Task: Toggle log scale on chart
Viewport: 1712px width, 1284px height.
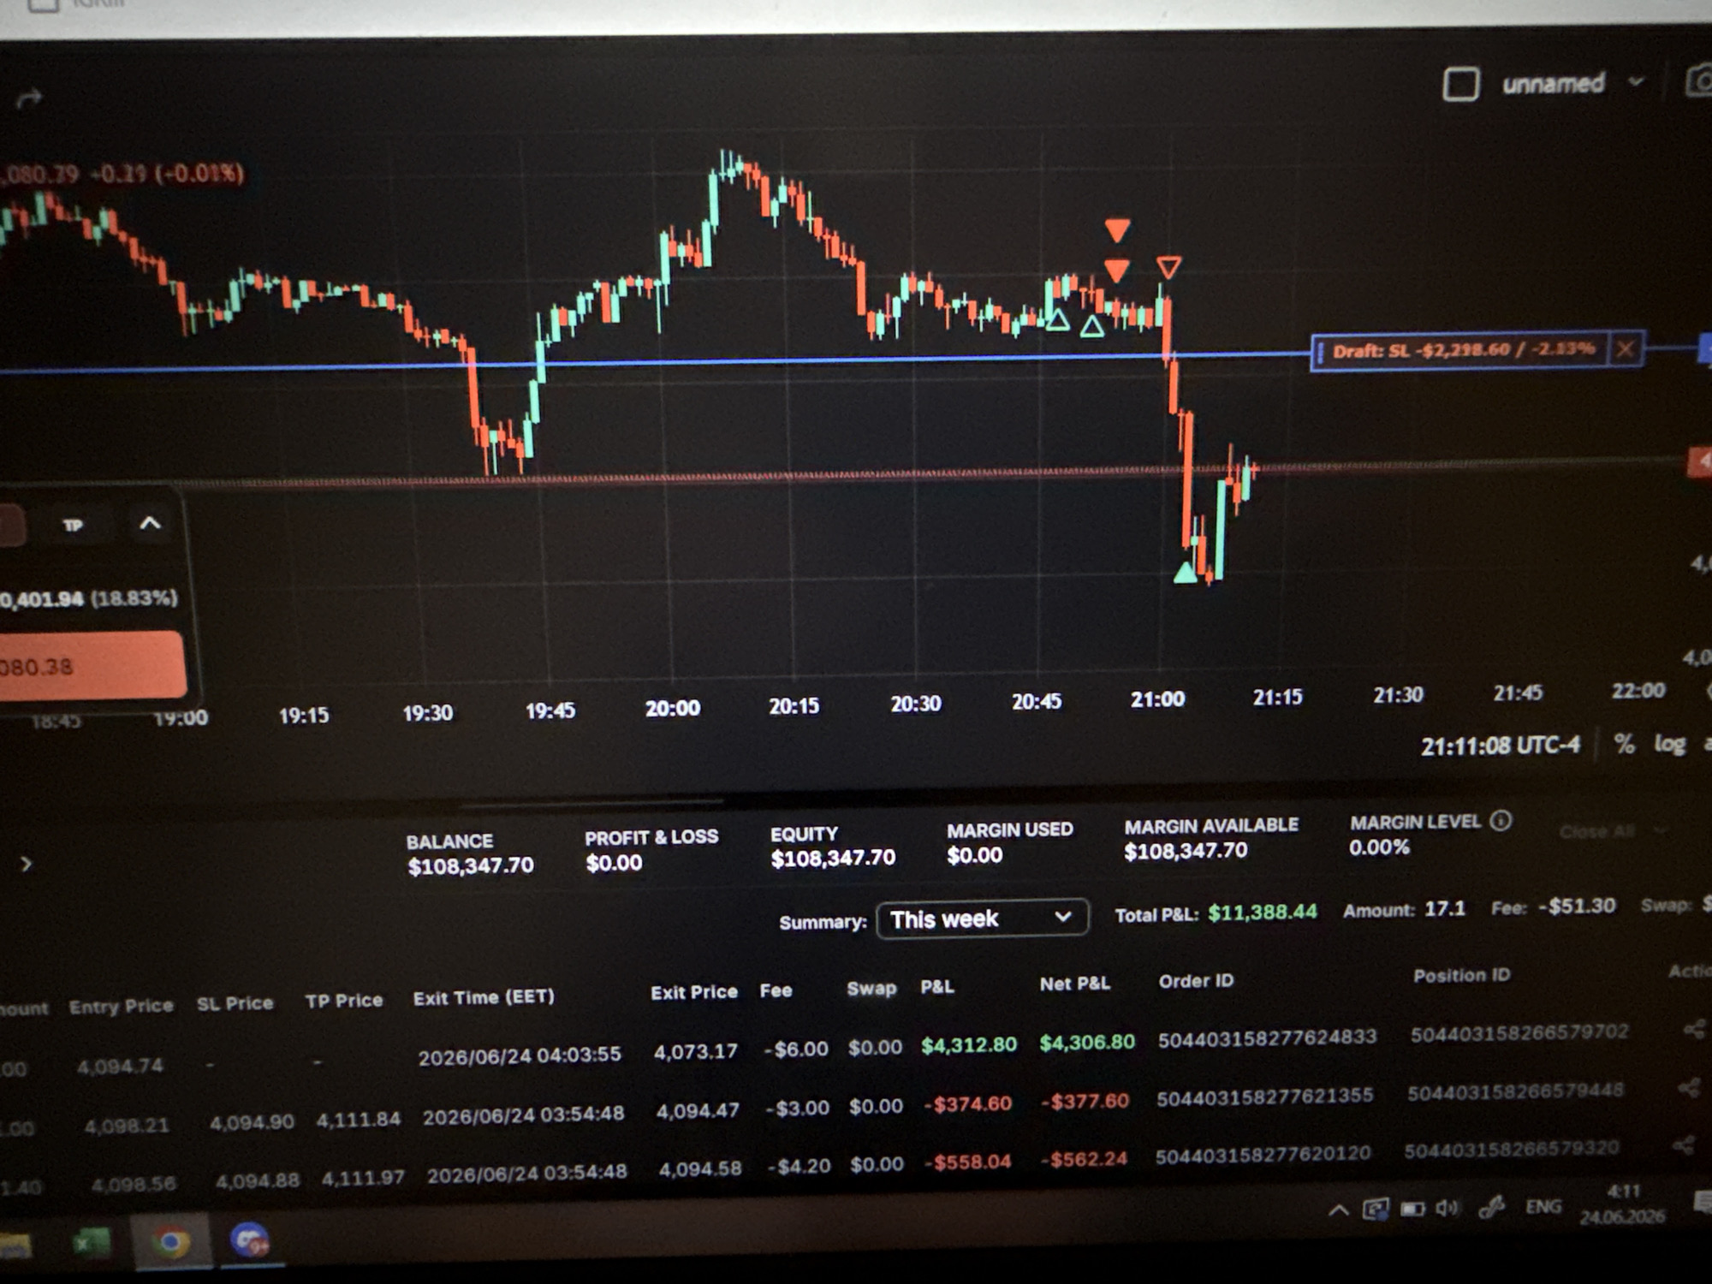Action: (1669, 744)
